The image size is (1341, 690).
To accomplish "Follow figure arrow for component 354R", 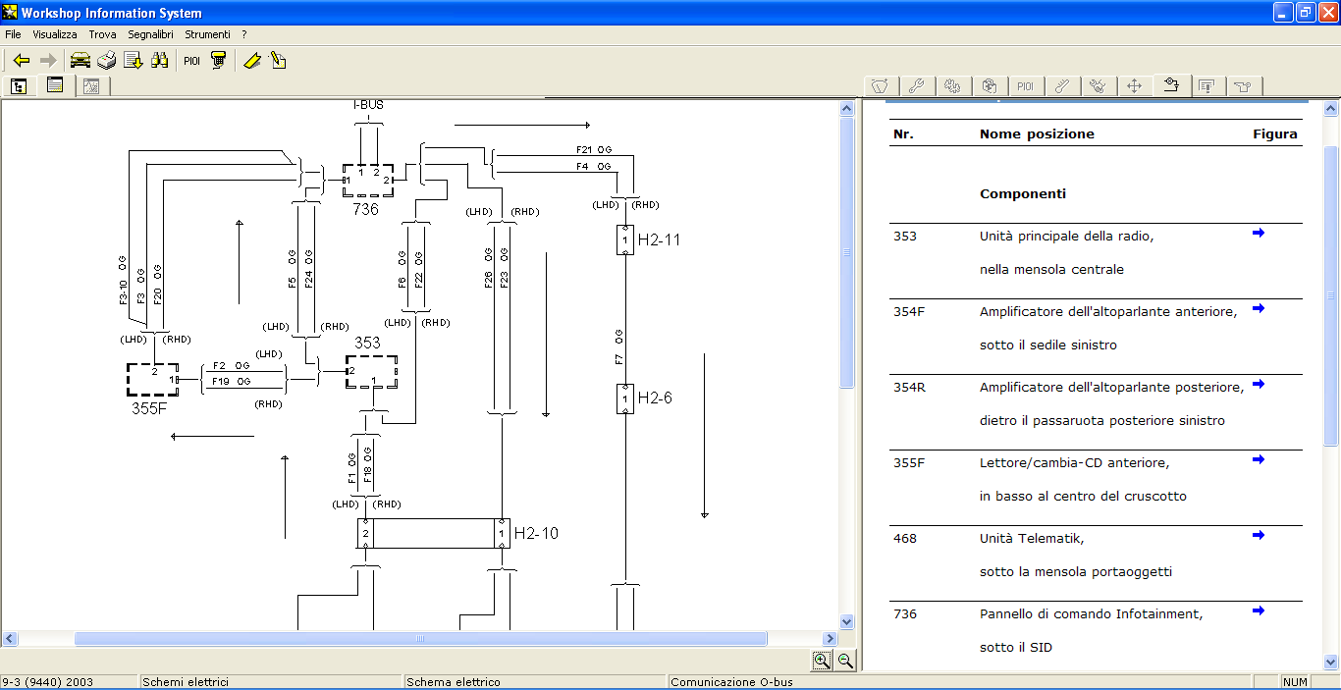I will pyautogui.click(x=1259, y=384).
